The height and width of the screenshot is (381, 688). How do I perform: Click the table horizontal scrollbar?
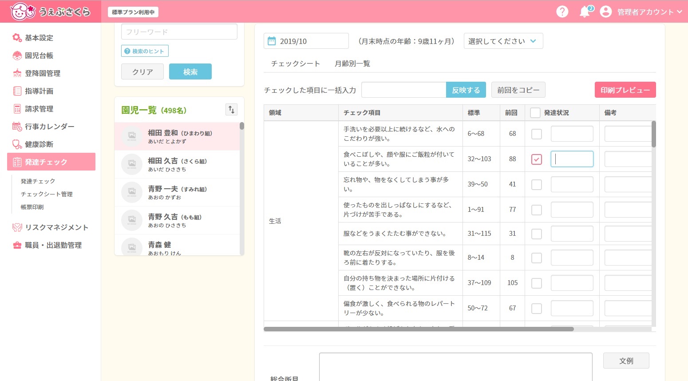(x=419, y=329)
